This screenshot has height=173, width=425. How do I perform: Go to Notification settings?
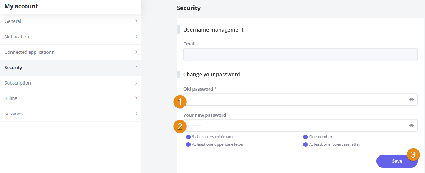point(17,37)
